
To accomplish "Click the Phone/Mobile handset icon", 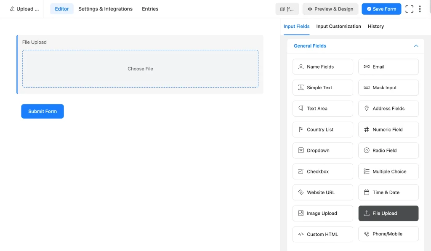I will (x=367, y=234).
